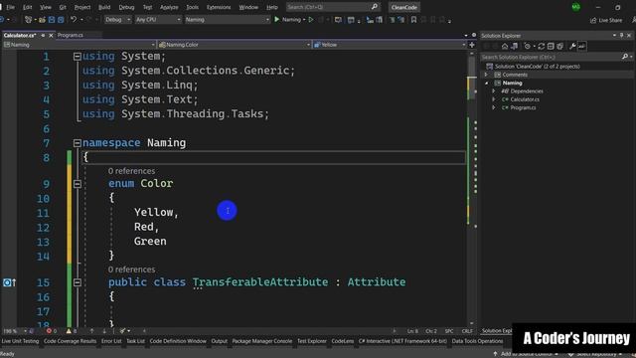Click the editor vertical scrollbar
Image resolution: width=636 pixels, height=358 pixels.
click(x=472, y=187)
